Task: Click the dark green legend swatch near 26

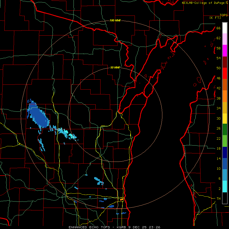Action: (225, 130)
